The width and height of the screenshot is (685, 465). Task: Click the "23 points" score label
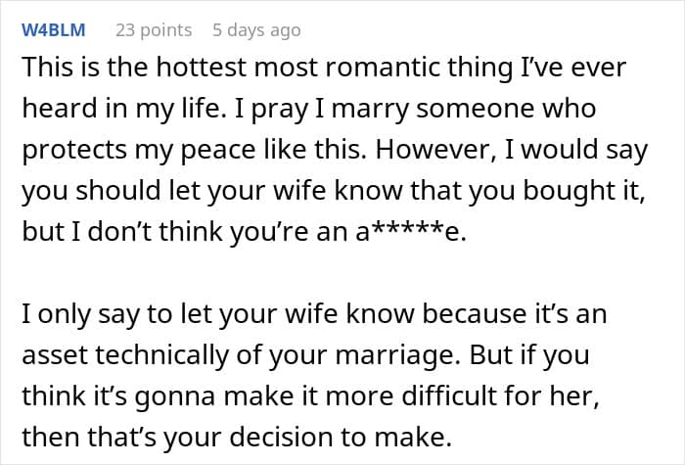coord(154,30)
